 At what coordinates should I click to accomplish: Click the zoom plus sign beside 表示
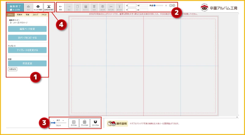63,121
